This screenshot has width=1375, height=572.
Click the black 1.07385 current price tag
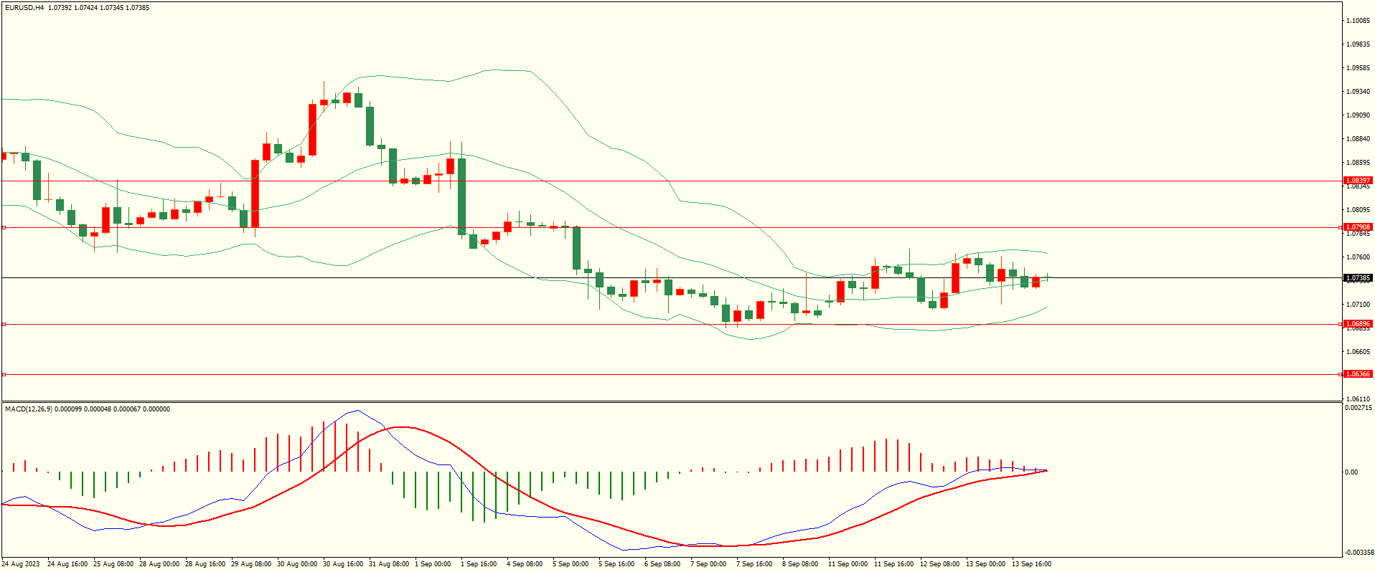pos(1358,278)
